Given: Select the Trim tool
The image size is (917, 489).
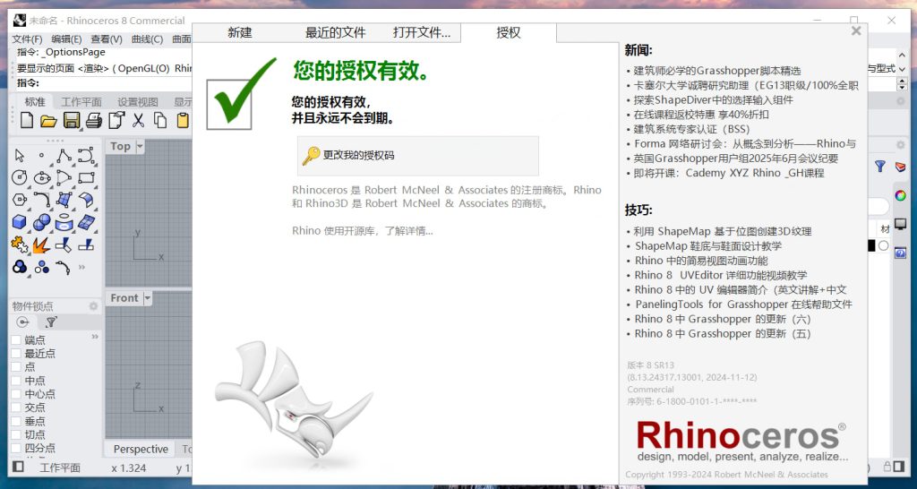Looking at the screenshot, I should pyautogui.click(x=64, y=244).
